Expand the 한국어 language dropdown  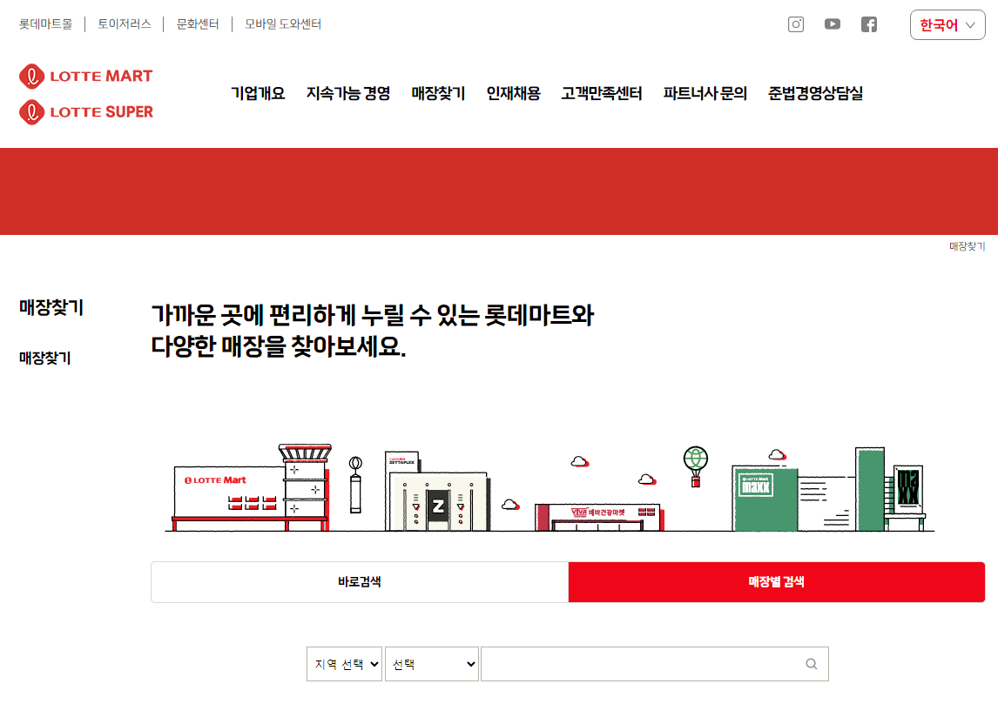coord(947,25)
